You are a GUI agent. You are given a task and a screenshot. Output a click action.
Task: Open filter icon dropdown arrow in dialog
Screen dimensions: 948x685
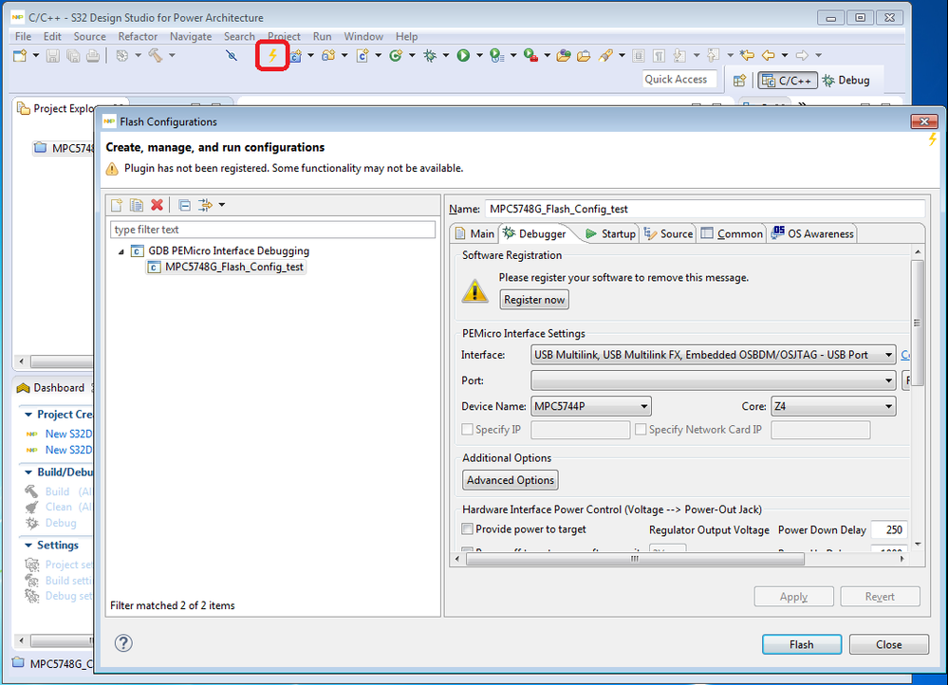point(222,205)
